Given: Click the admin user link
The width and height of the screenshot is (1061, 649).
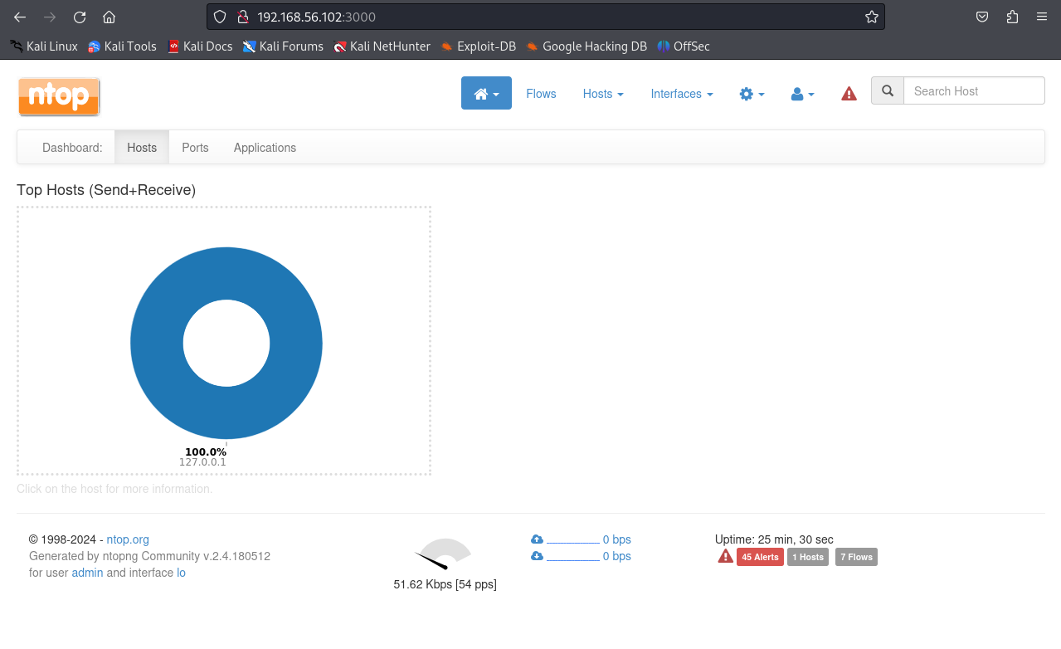Looking at the screenshot, I should coord(87,573).
